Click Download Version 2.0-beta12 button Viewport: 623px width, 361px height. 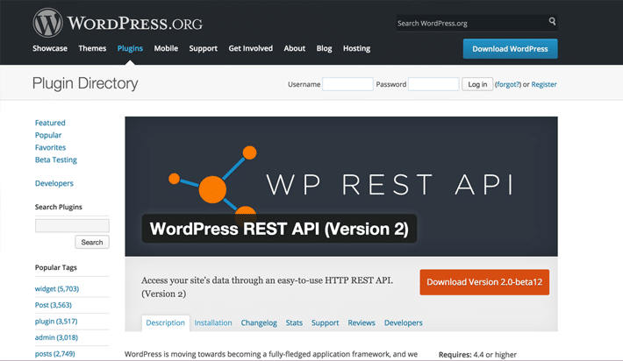coord(484,282)
